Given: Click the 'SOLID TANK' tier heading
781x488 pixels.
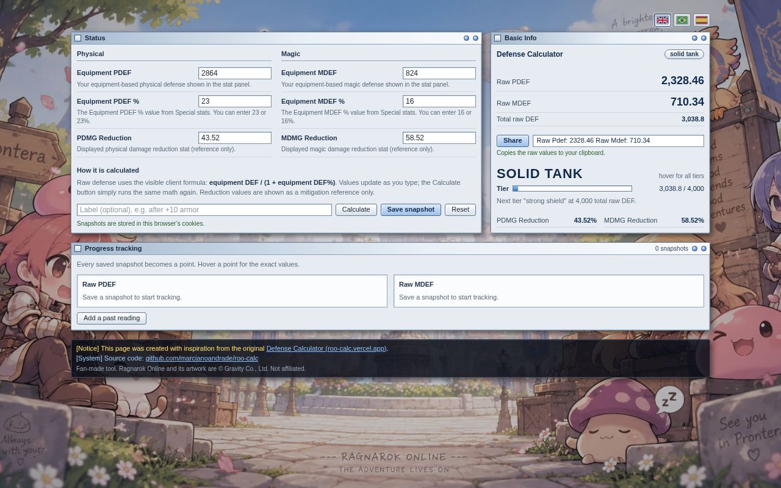Looking at the screenshot, I should tap(539, 174).
